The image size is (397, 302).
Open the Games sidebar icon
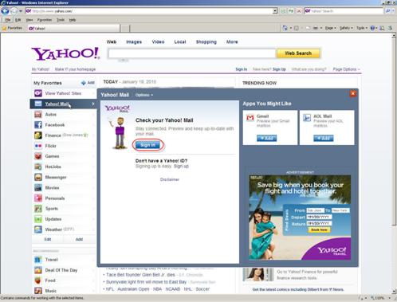[x=38, y=156]
